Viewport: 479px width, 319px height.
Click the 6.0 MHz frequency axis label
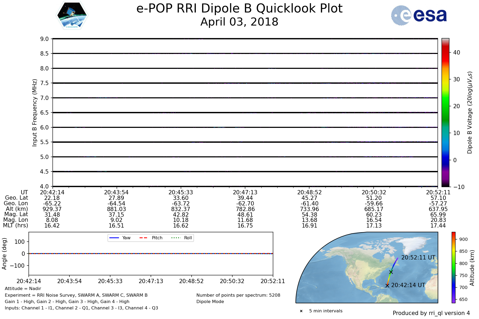coord(44,128)
